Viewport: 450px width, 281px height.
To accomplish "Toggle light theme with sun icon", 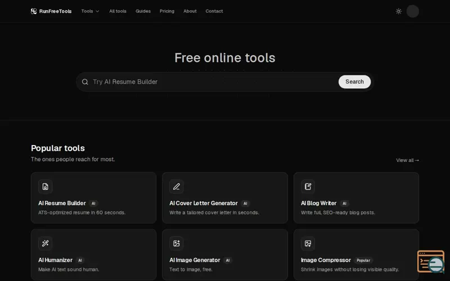I will tap(399, 11).
